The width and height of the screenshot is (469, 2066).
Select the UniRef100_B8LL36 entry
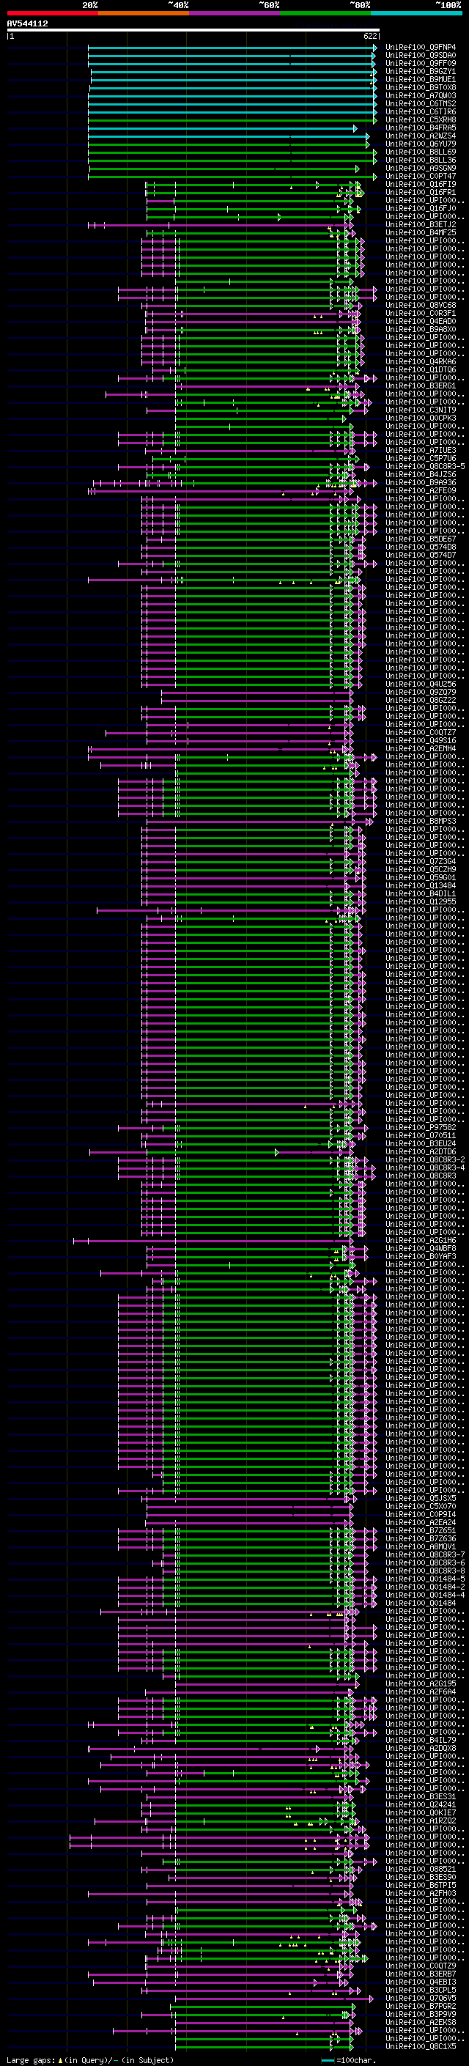point(421,160)
